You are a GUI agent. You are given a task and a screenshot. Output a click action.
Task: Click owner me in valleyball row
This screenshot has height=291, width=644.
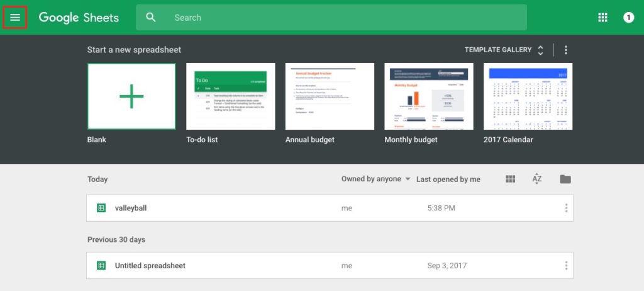347,208
